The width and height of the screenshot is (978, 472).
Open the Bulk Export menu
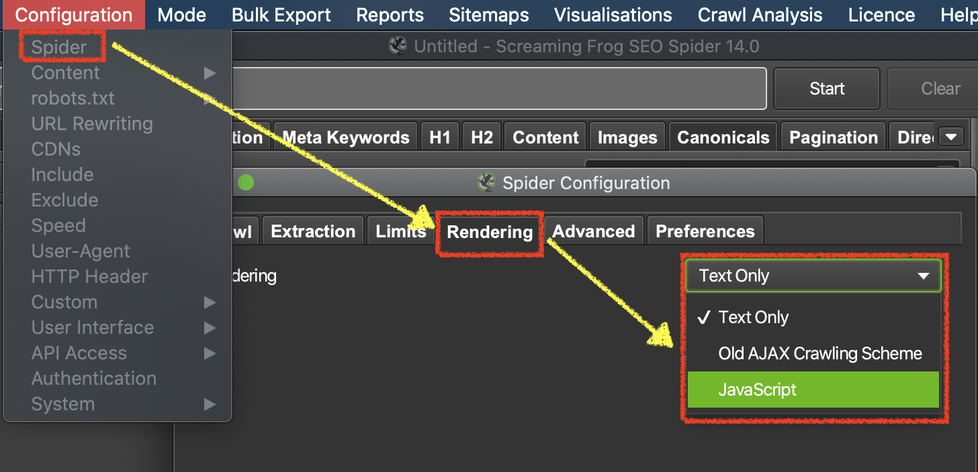coord(281,15)
